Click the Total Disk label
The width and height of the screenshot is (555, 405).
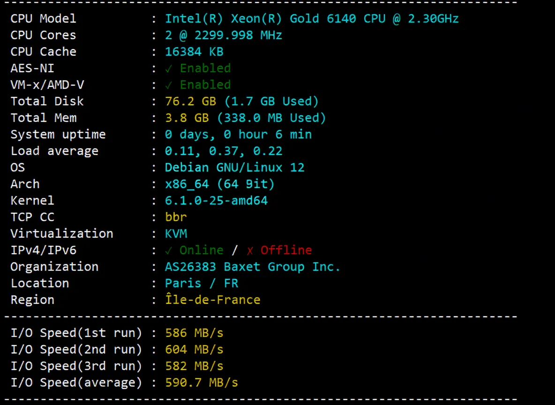click(47, 101)
